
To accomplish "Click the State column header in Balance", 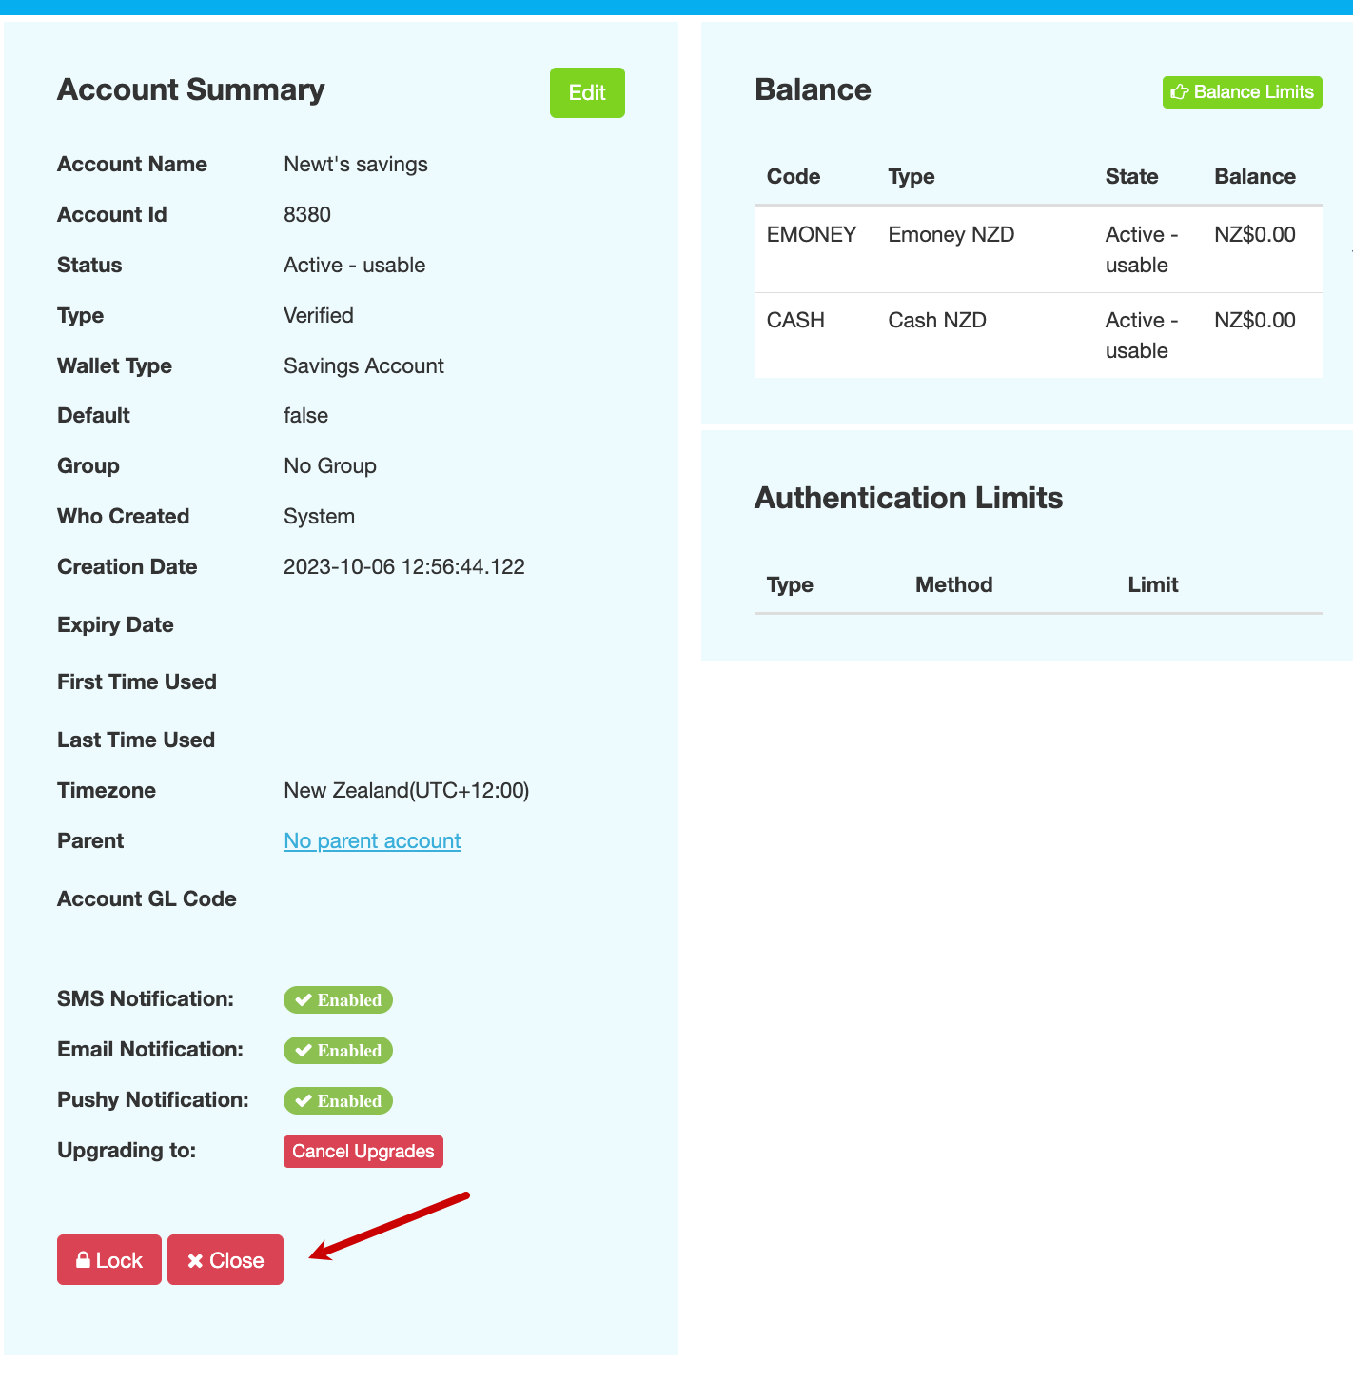I will point(1131,177).
